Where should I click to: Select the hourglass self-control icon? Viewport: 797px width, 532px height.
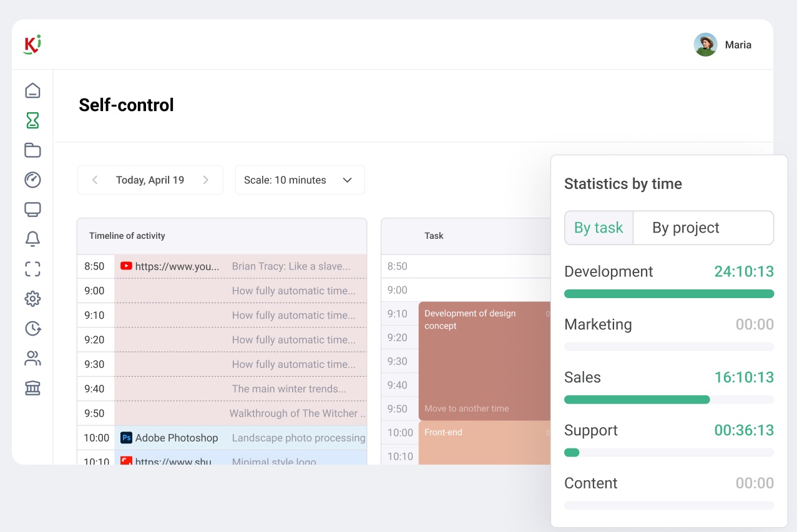[32, 120]
